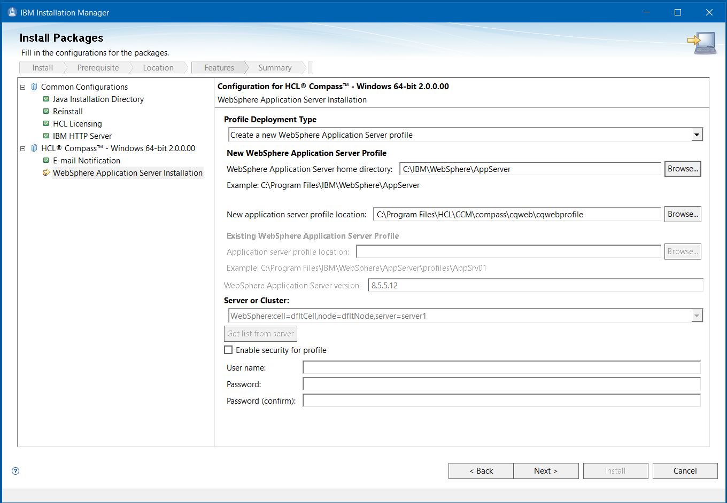Click the green check icon beside Java Installation Directory
727x503 pixels.
pos(46,99)
